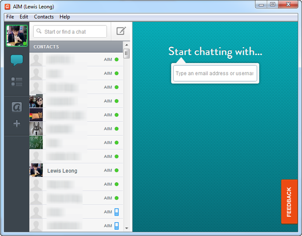Click the green online status dot beside Lewis Leong

(116, 171)
